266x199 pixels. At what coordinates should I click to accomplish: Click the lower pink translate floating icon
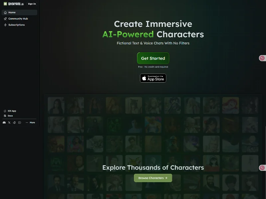pyautogui.click(x=262, y=168)
